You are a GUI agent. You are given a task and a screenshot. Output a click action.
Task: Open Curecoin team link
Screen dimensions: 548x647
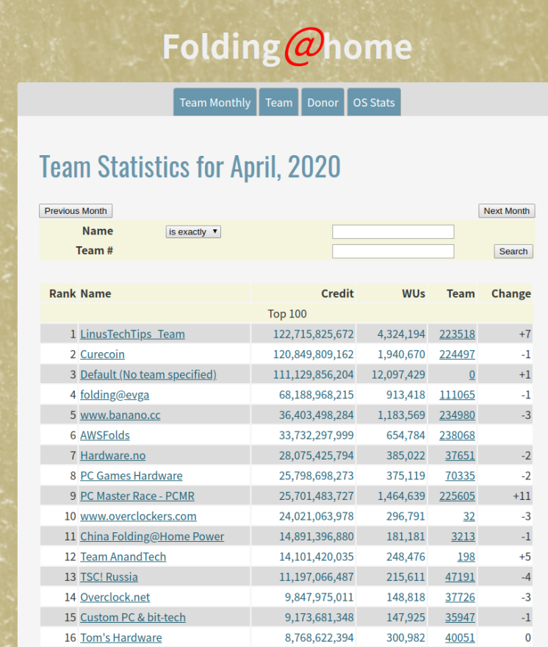tap(102, 354)
